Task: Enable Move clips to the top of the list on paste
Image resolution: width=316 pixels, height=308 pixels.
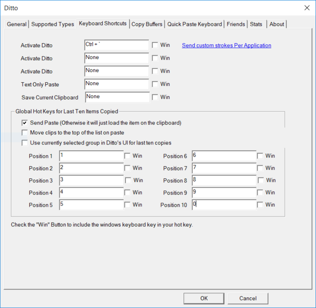Action: tap(25, 133)
